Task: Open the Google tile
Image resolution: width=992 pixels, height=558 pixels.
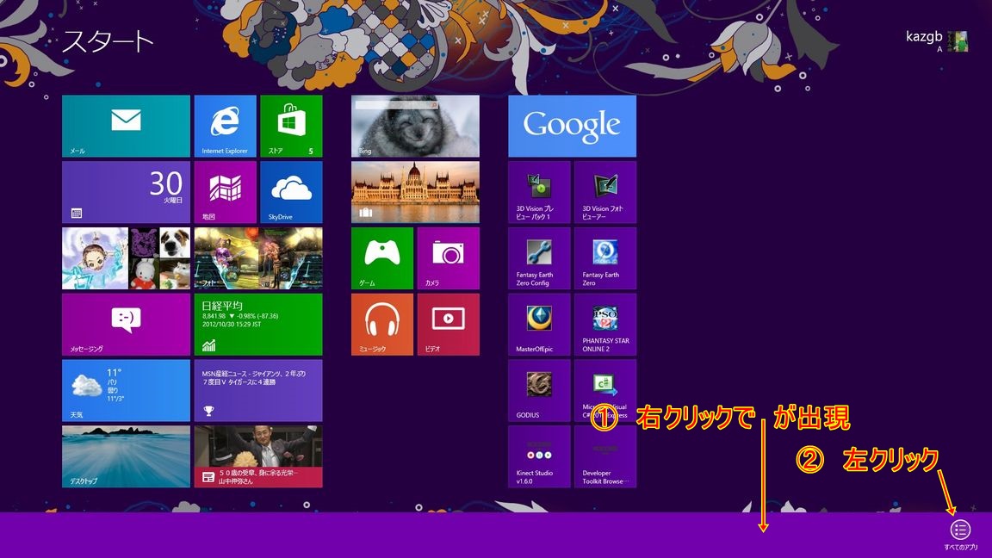Action: pos(572,126)
